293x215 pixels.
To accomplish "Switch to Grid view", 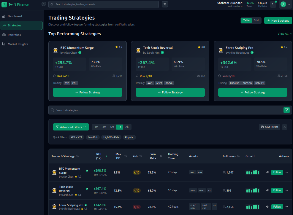I will [256, 20].
